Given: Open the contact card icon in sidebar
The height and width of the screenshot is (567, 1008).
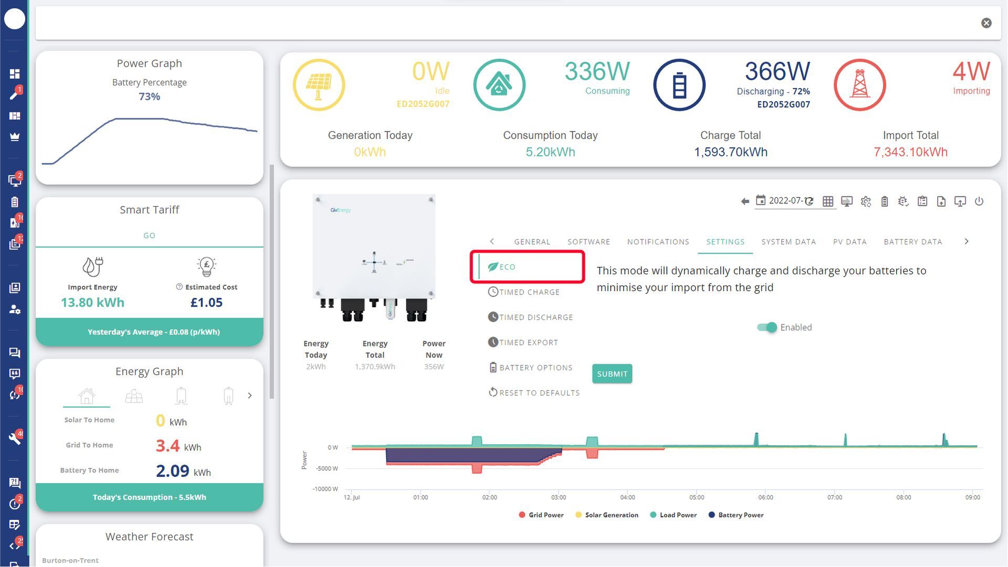Looking at the screenshot, I should [x=15, y=288].
